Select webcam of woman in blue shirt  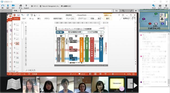65,85
